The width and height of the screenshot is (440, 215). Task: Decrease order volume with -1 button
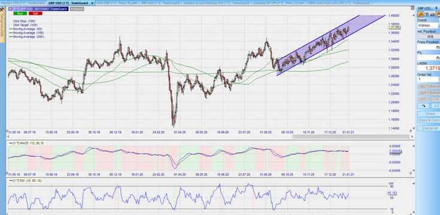click(x=436, y=99)
